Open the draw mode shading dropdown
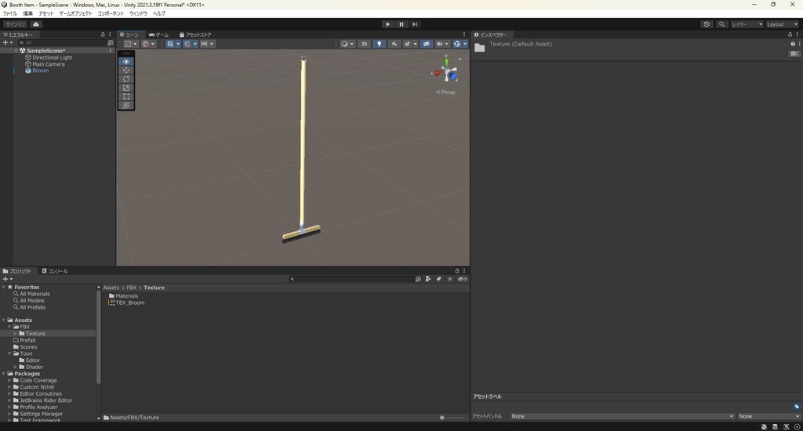 coord(347,44)
